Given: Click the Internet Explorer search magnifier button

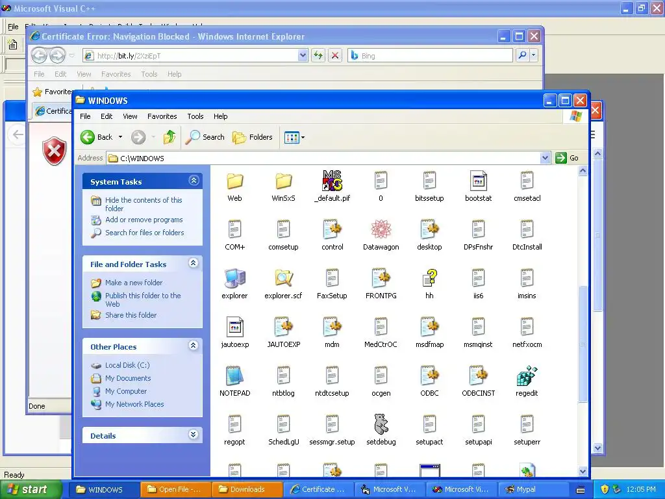Looking at the screenshot, I should click(523, 55).
